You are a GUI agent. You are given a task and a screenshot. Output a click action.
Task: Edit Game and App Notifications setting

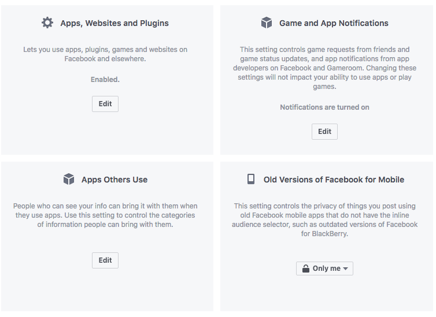(x=324, y=132)
